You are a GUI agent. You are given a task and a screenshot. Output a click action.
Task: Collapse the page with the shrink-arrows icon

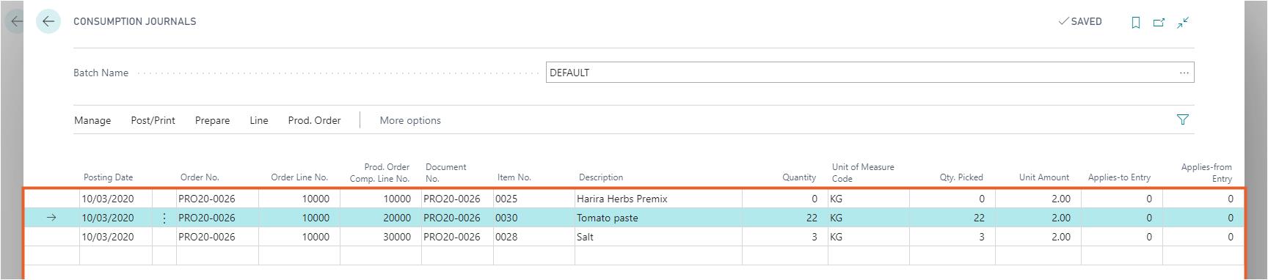pyautogui.click(x=1183, y=22)
